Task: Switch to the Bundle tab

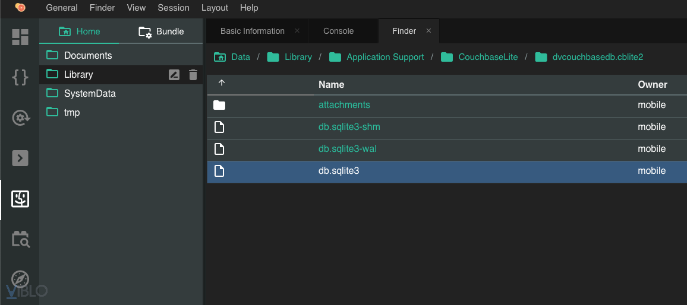Action: tap(162, 31)
